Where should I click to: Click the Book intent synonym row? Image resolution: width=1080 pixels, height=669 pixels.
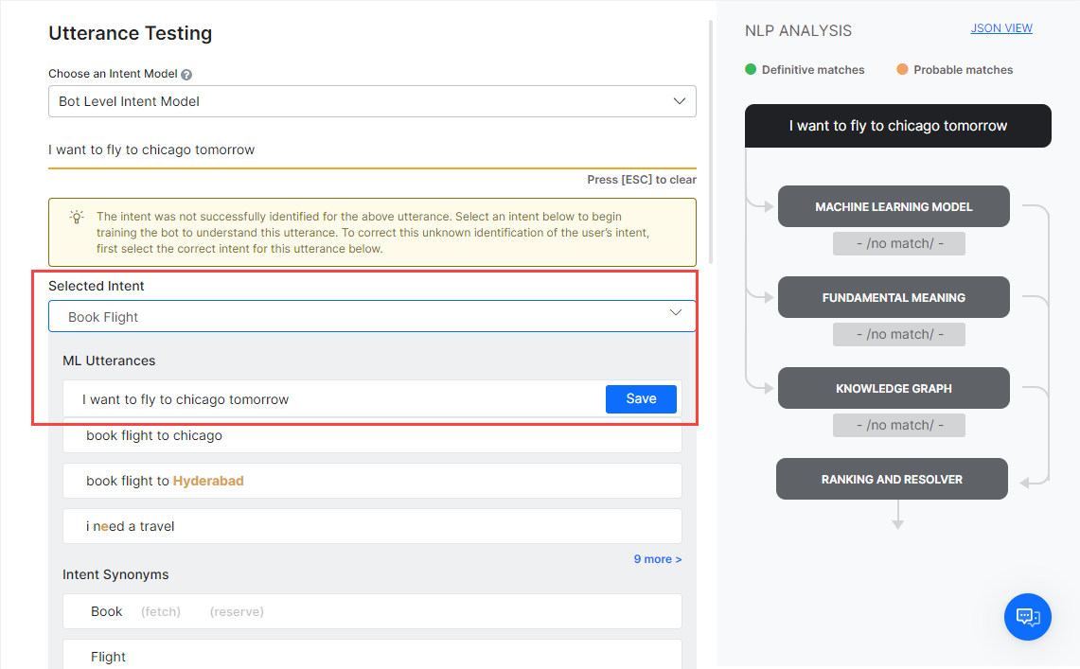pyautogui.click(x=371, y=611)
